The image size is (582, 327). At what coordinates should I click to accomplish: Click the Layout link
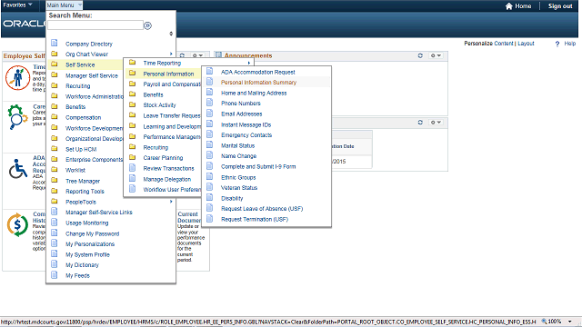pyautogui.click(x=526, y=44)
